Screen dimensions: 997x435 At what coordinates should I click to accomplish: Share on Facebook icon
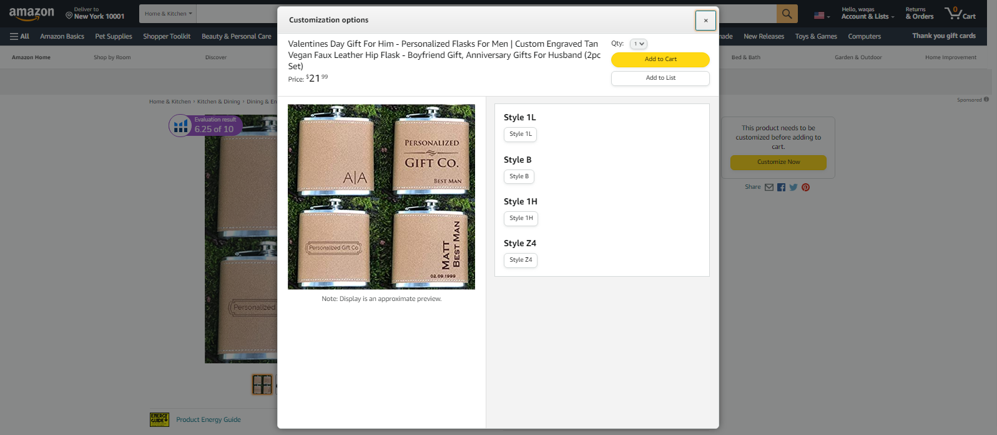[x=781, y=187]
